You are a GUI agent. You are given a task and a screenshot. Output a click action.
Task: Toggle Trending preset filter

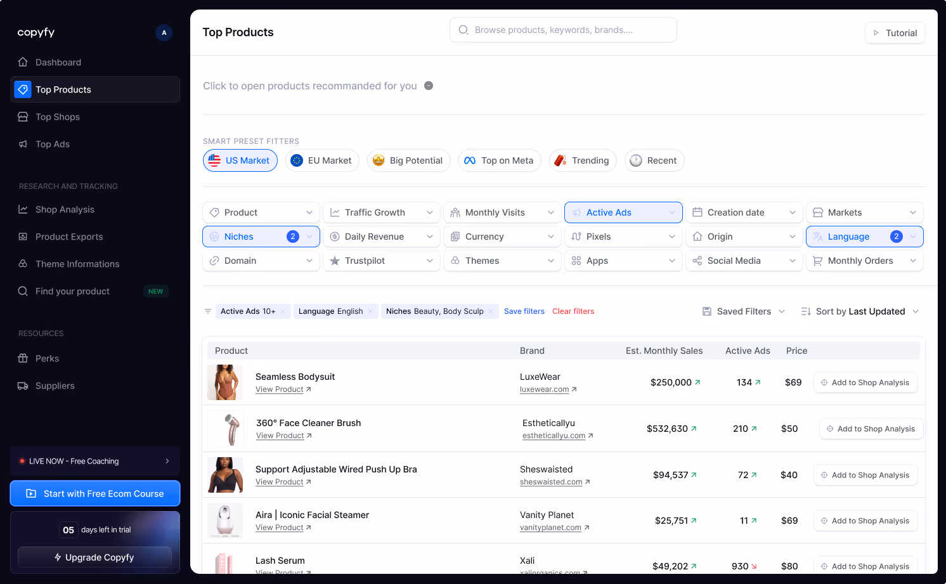point(583,160)
